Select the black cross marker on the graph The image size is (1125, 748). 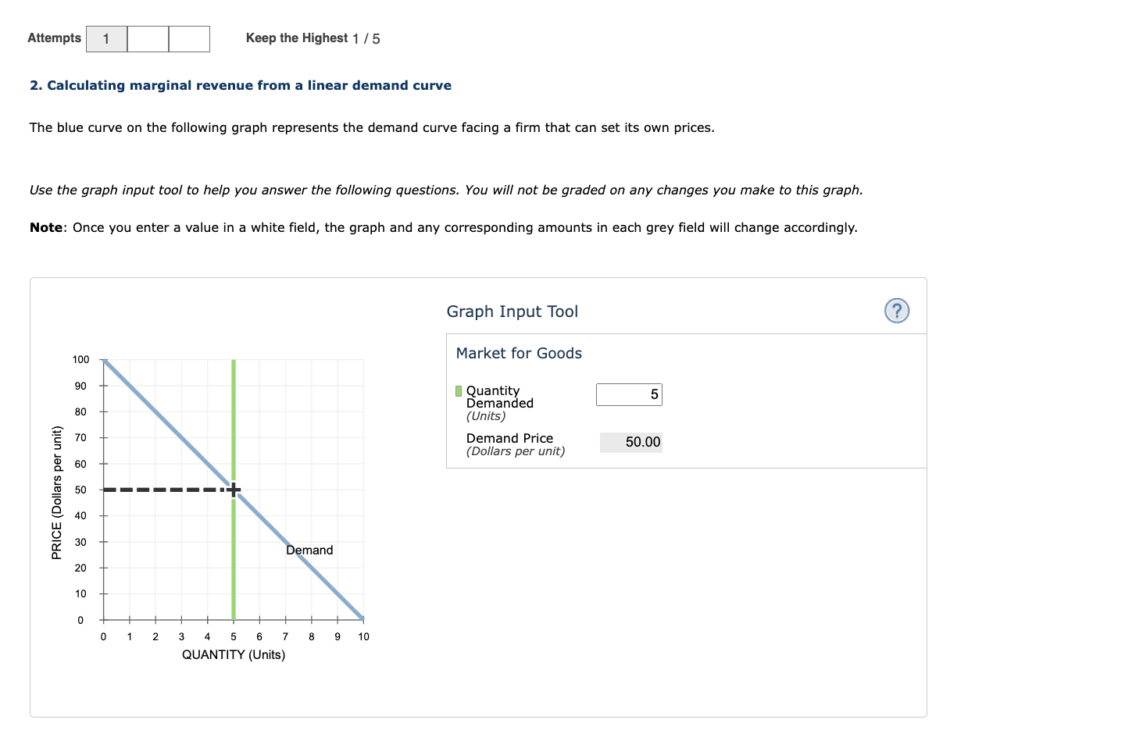pyautogui.click(x=233, y=490)
